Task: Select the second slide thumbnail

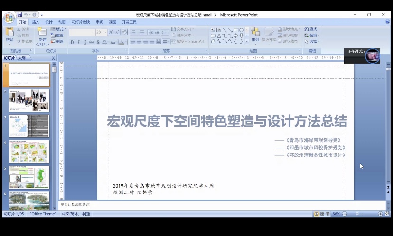Action: click(x=29, y=100)
